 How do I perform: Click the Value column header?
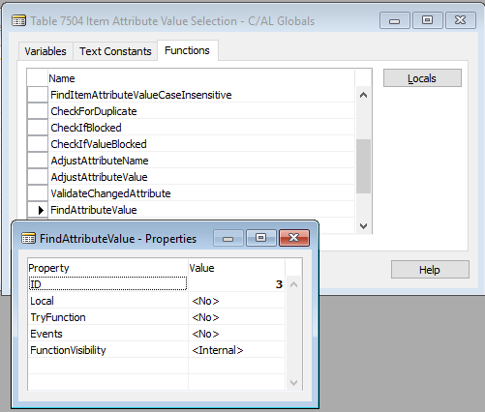(x=236, y=268)
